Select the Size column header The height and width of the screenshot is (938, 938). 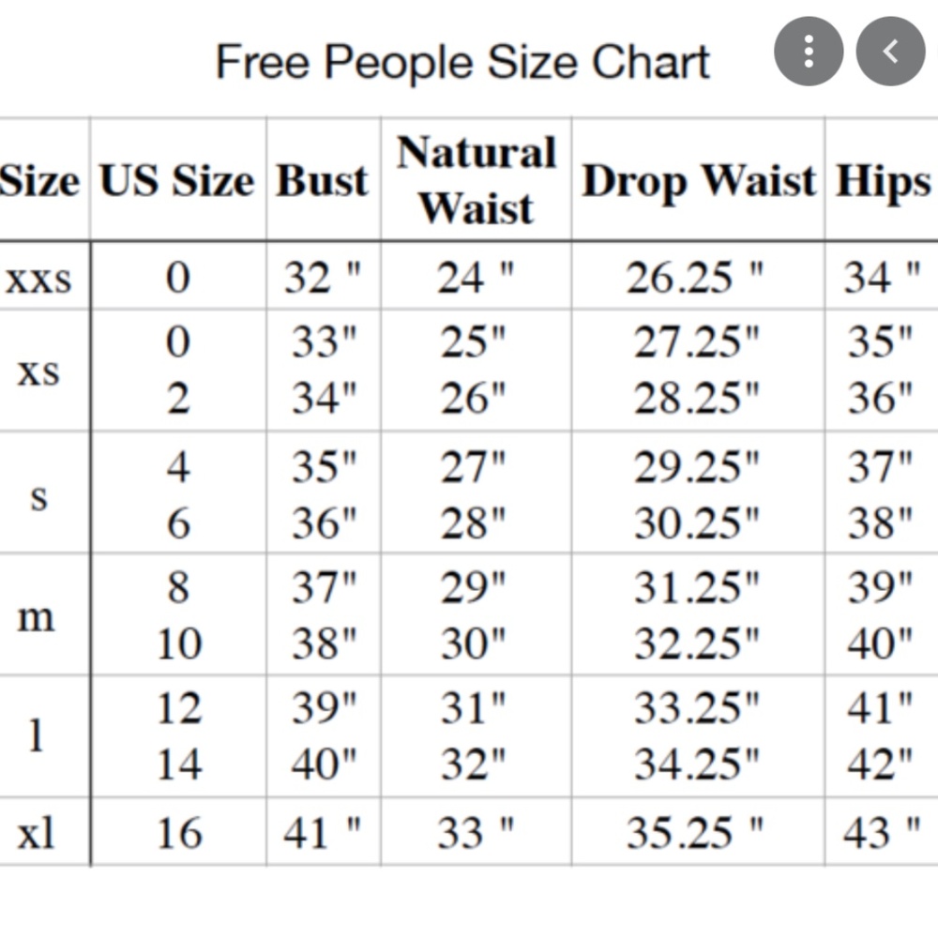pyautogui.click(x=38, y=180)
